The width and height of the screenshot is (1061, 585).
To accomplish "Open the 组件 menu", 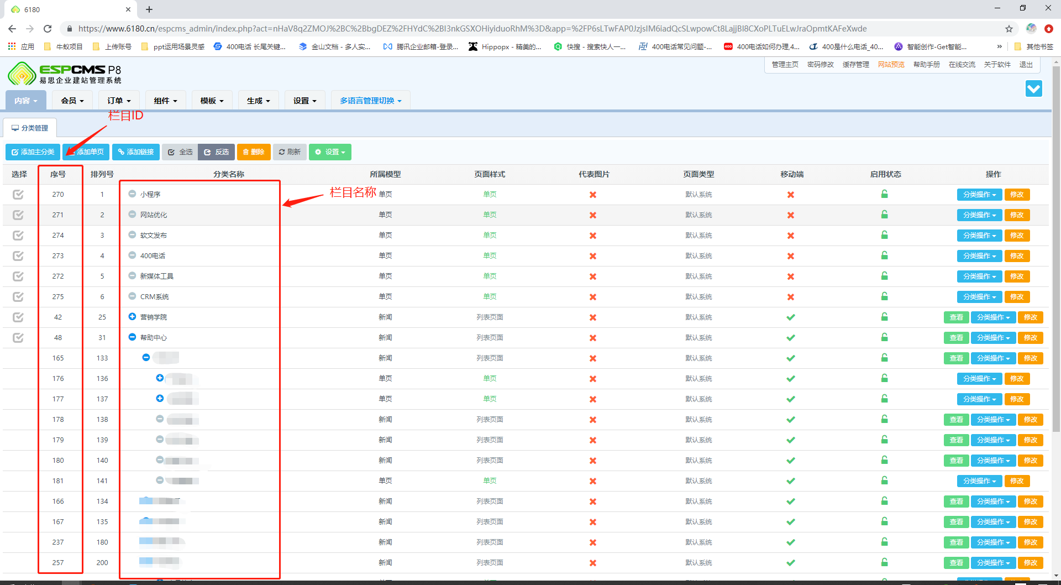I will [165, 101].
